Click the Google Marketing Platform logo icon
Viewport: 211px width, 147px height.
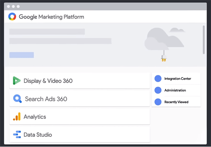point(12,16)
